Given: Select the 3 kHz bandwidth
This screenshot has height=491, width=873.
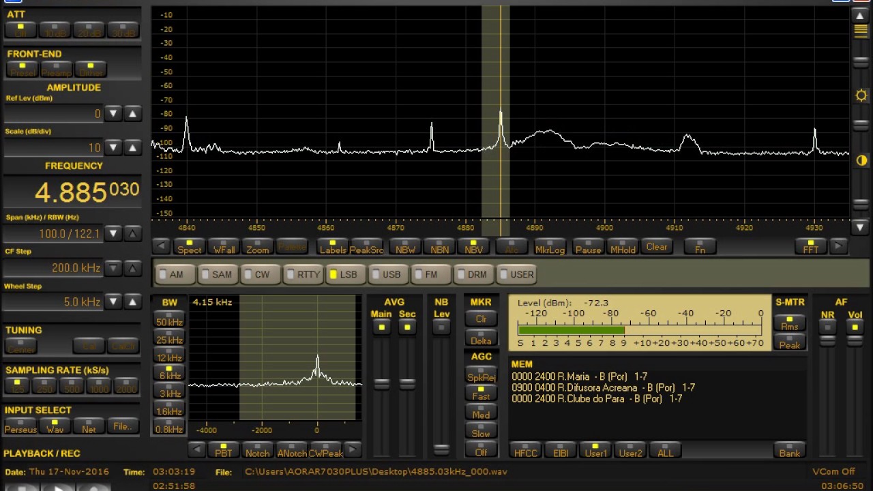Looking at the screenshot, I should coord(169,391).
